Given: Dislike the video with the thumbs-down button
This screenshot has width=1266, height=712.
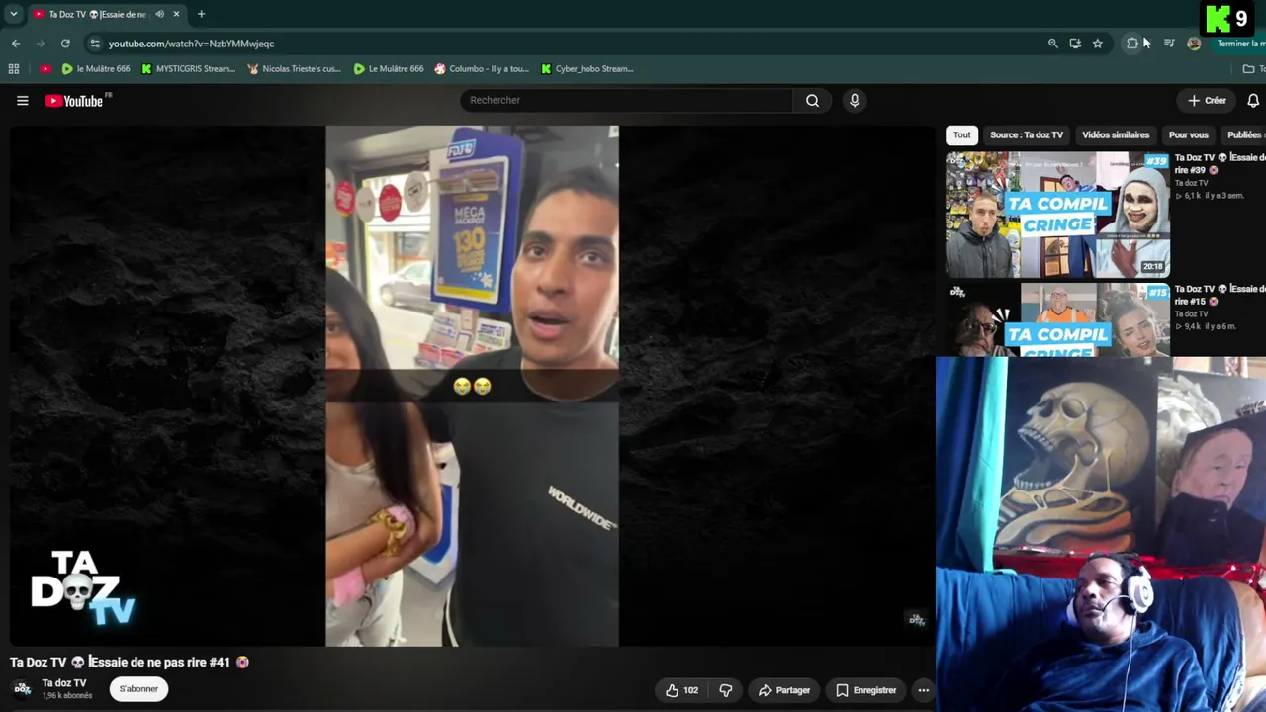Looking at the screenshot, I should pos(725,690).
